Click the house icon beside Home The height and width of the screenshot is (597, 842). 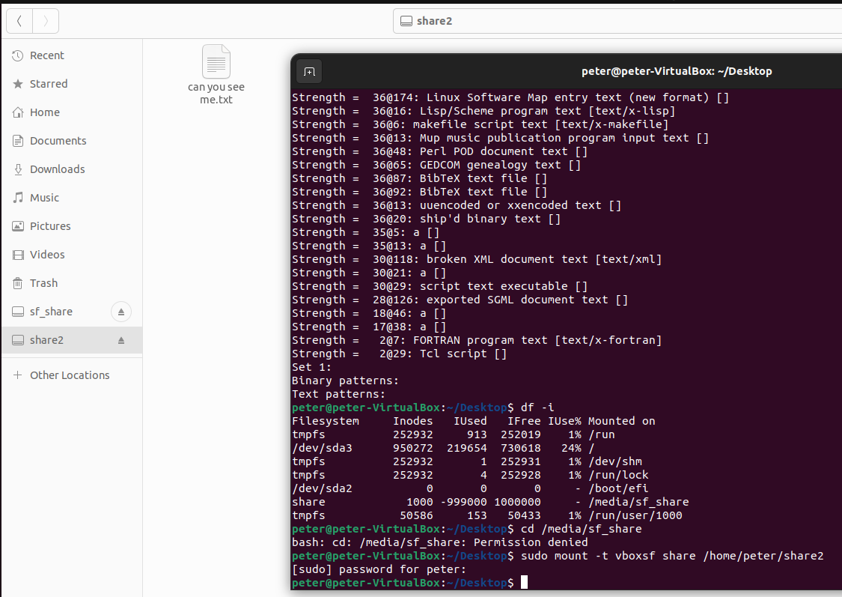(18, 112)
